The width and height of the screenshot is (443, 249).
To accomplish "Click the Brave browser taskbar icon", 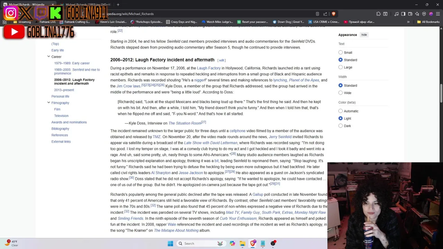I will tap(253, 243).
